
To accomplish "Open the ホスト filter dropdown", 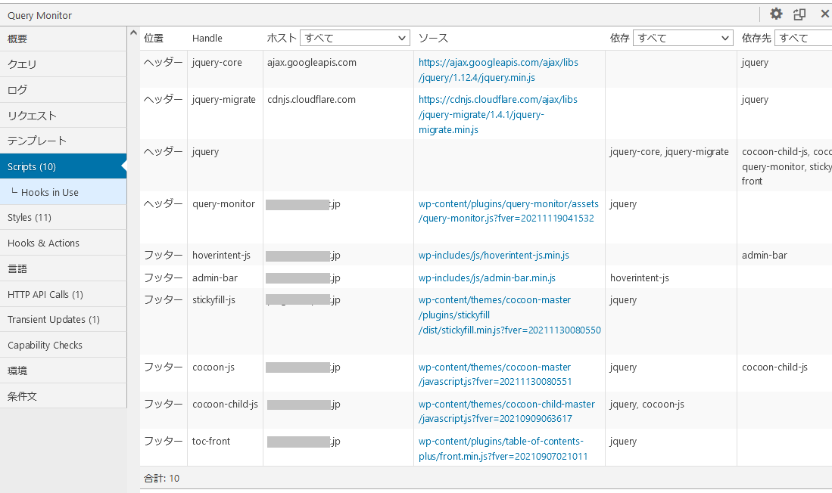I will pyautogui.click(x=354, y=38).
